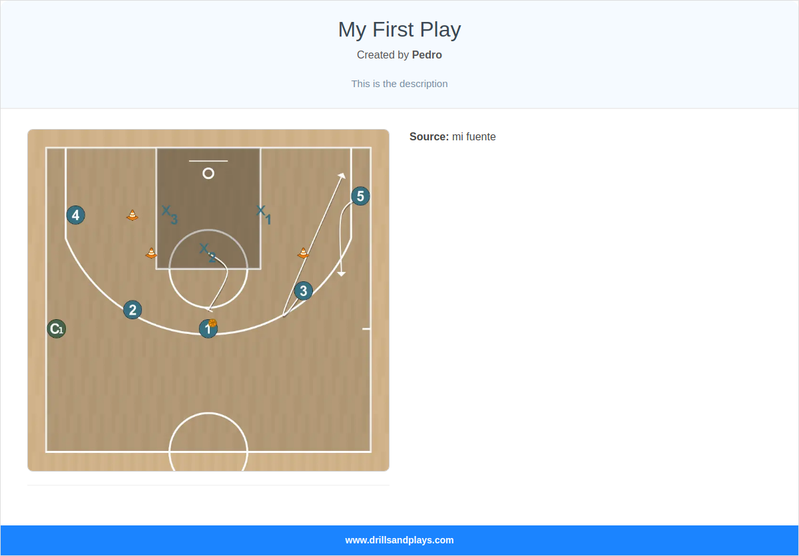
Task: Click defender X2 near the free-throw circle
Action: pos(206,251)
